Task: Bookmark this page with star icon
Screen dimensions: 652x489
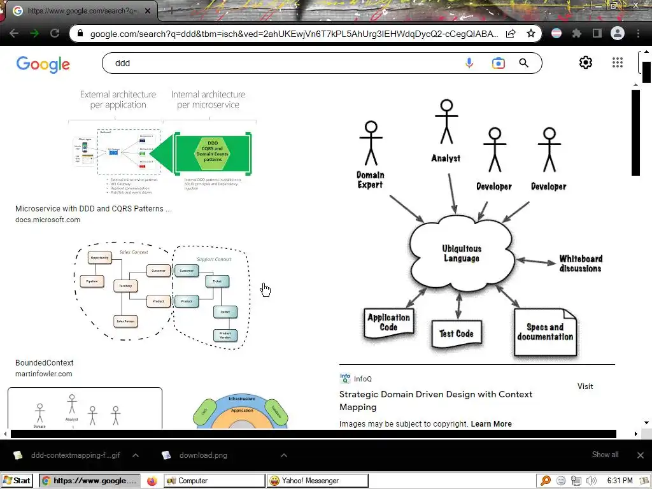Action: (530, 33)
